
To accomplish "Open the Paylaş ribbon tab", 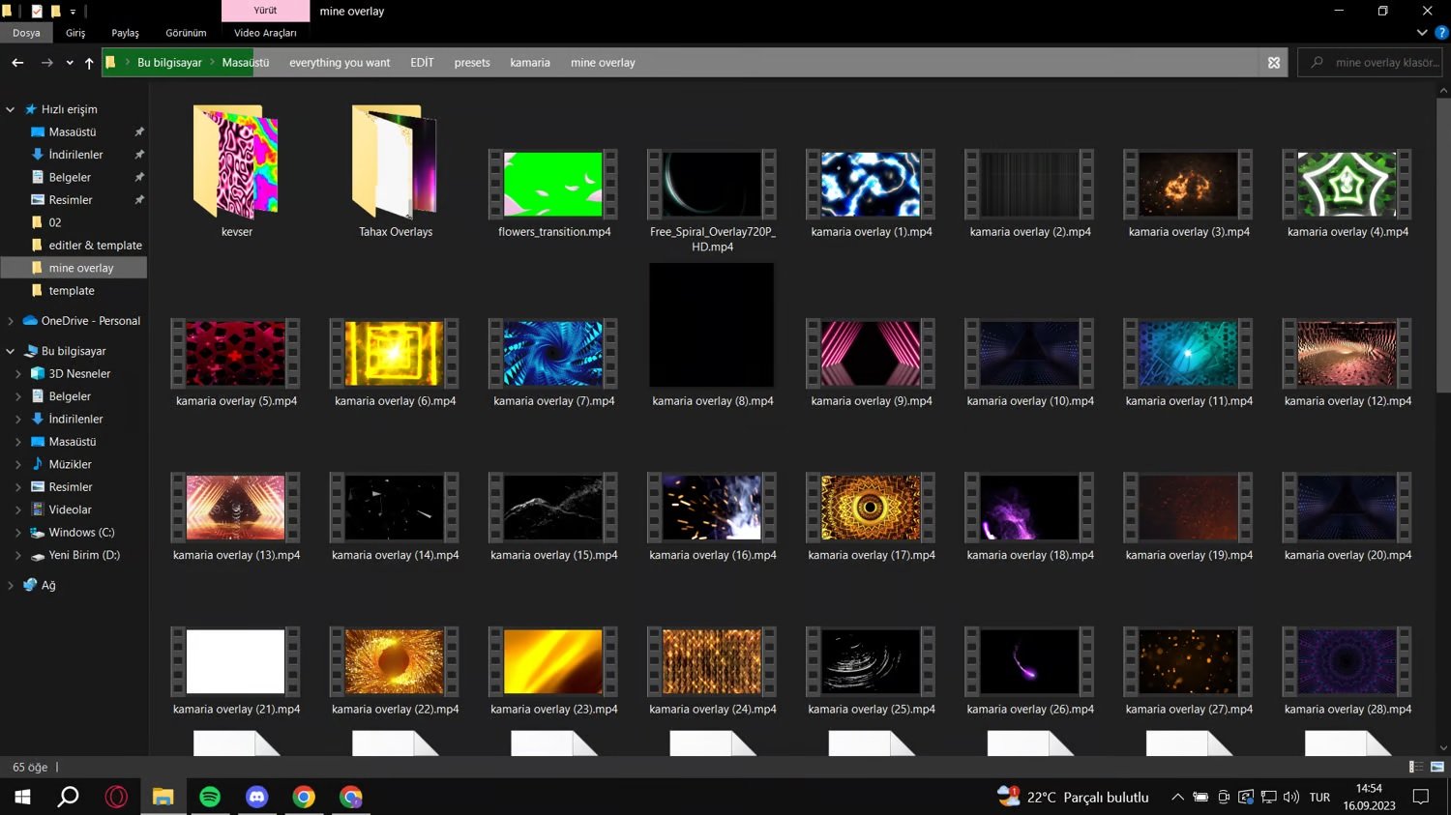I will click(x=125, y=33).
